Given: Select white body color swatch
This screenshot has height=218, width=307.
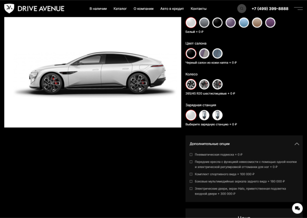Looking at the screenshot, I should tap(191, 22).
